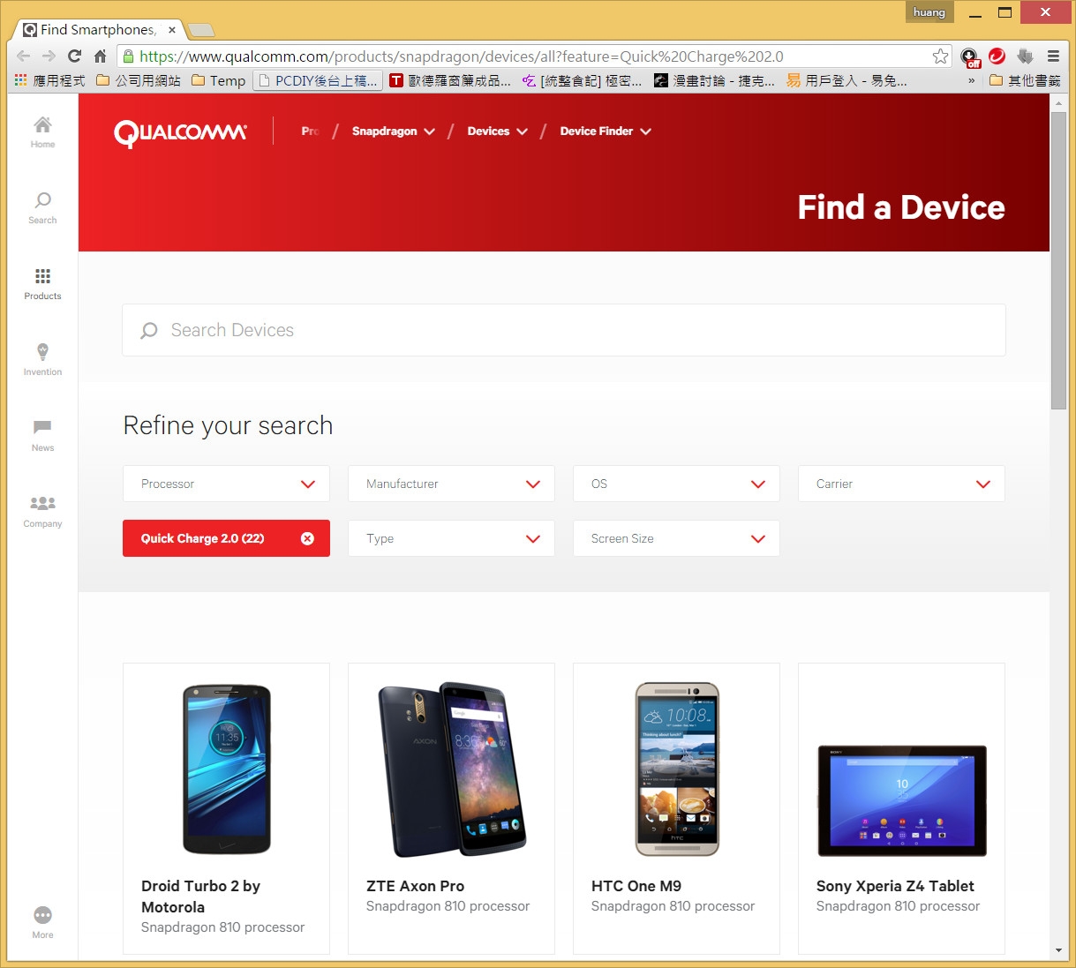Open the Device Finder breadcrumb menu
Screen dimensions: 1076x968
point(606,131)
